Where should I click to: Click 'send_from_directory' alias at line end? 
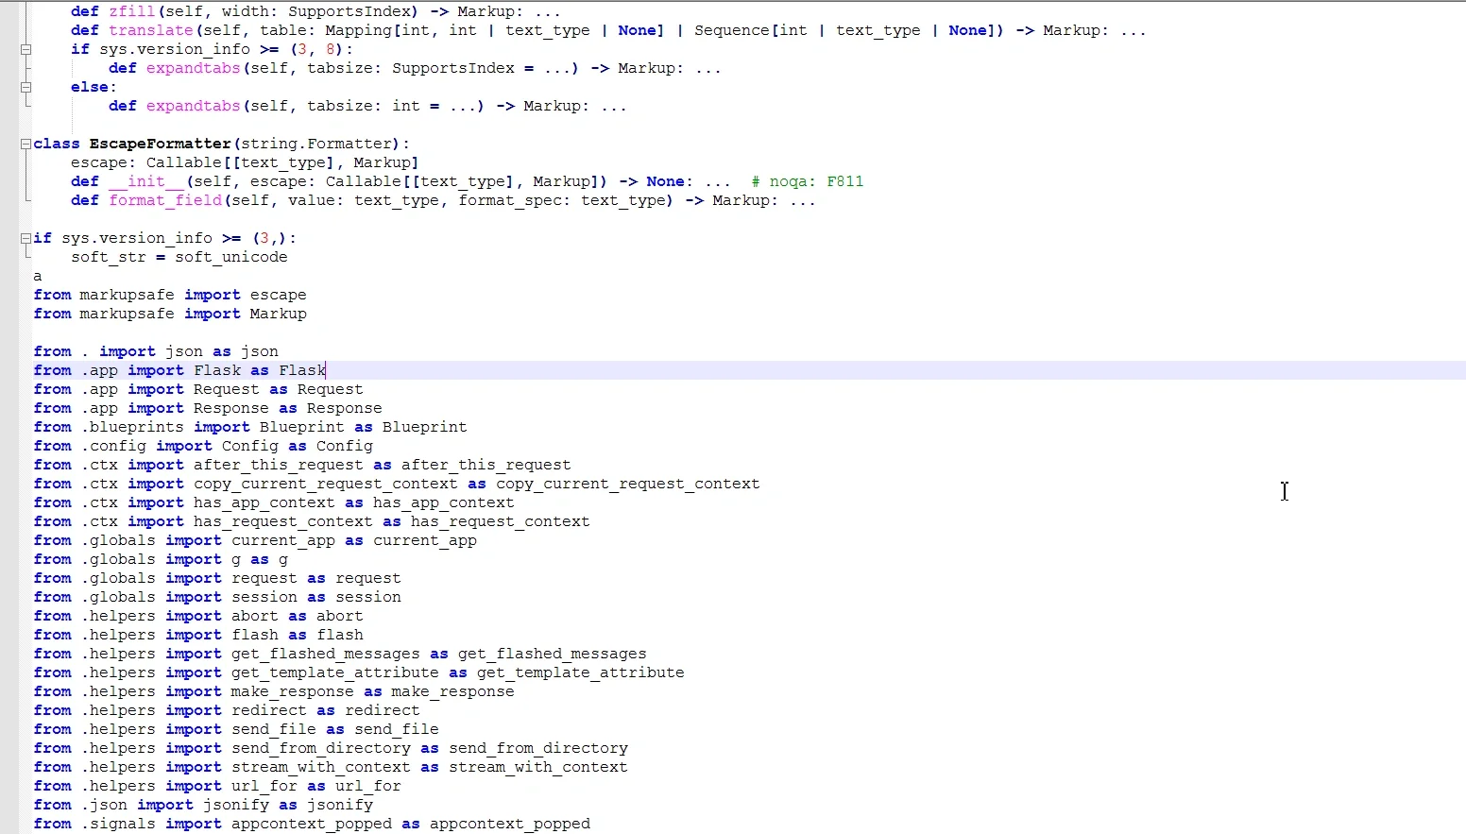click(x=537, y=748)
